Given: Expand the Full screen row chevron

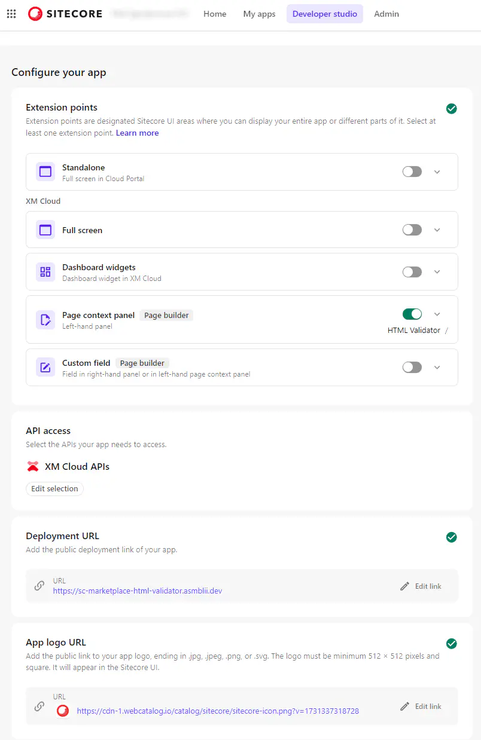Looking at the screenshot, I should click(437, 230).
